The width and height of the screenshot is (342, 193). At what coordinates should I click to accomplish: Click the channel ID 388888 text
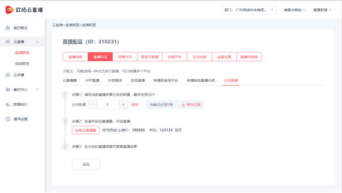(138, 130)
